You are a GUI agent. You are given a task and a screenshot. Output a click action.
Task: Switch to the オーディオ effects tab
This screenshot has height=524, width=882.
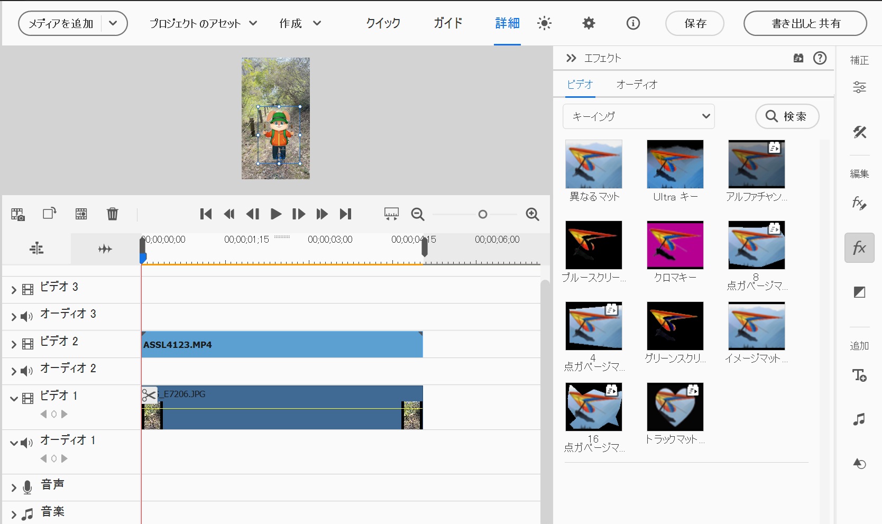[637, 85]
